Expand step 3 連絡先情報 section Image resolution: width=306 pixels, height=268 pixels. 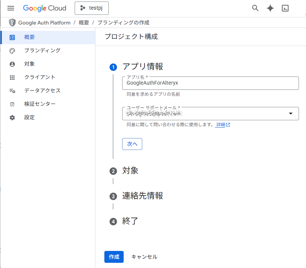coord(142,196)
